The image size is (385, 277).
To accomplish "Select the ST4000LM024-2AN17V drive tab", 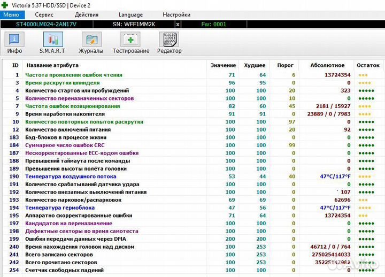I will pyautogui.click(x=47, y=24).
